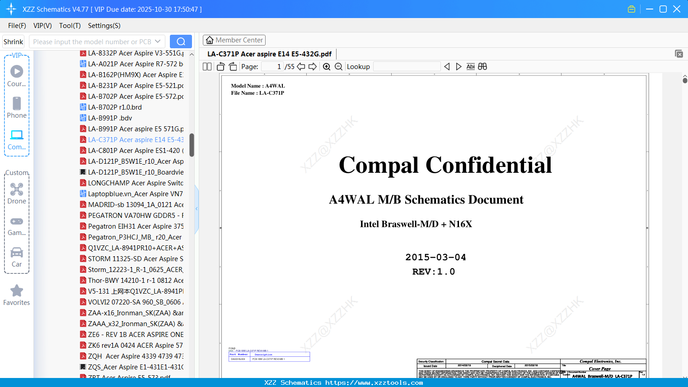Open the Settings(S) menu
688x387 pixels.
(x=104, y=26)
